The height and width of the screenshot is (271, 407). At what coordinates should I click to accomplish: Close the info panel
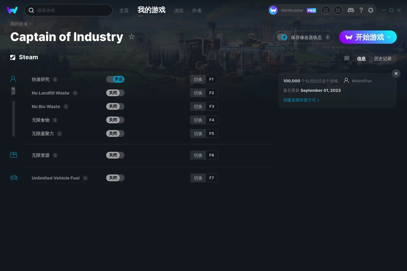tap(396, 74)
